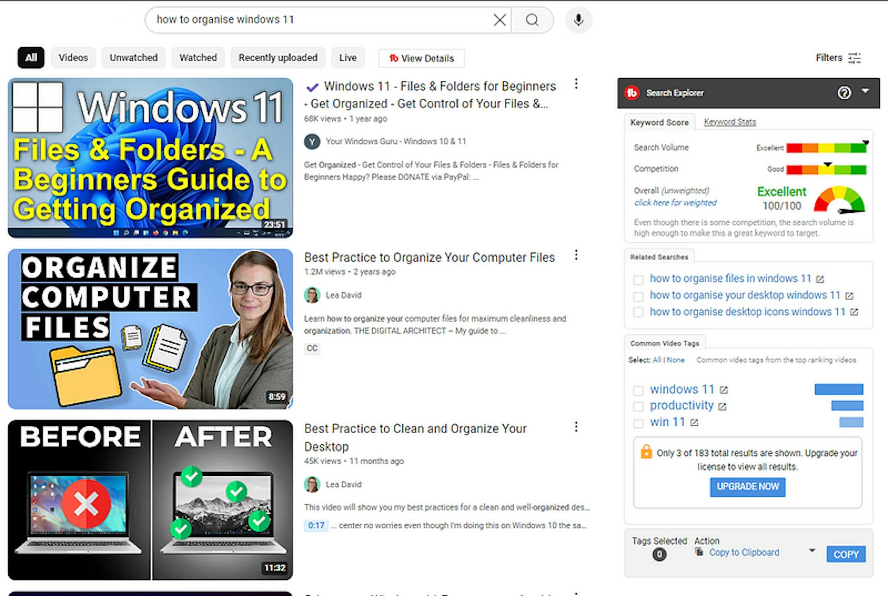Start voice search with the microphone icon
888x596 pixels.
(x=578, y=20)
